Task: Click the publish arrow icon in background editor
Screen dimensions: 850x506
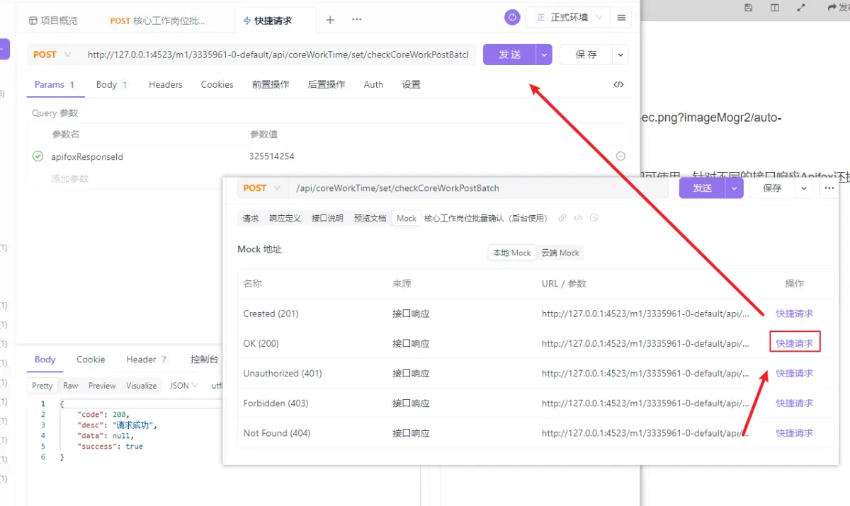Action: click(x=832, y=7)
